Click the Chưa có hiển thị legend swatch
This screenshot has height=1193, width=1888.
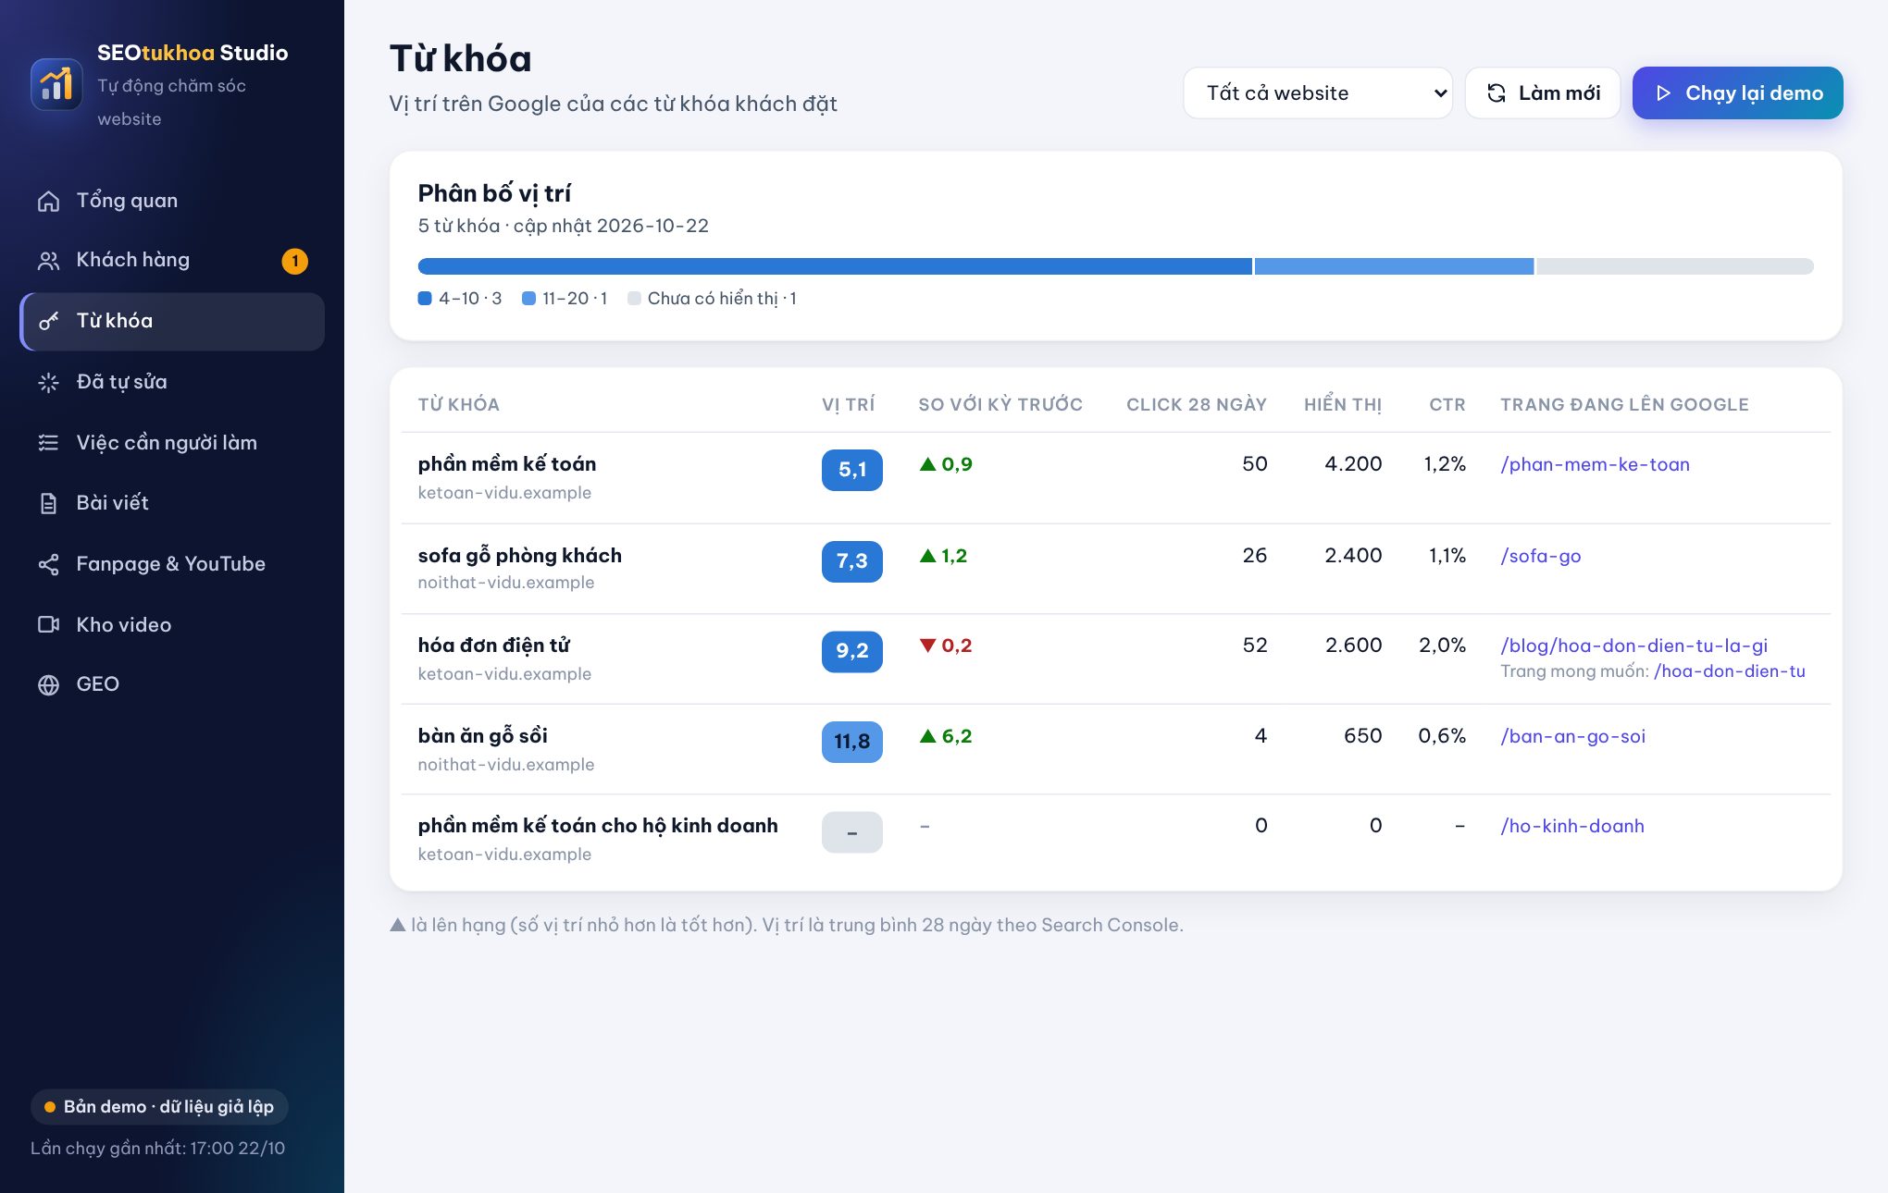(x=634, y=299)
